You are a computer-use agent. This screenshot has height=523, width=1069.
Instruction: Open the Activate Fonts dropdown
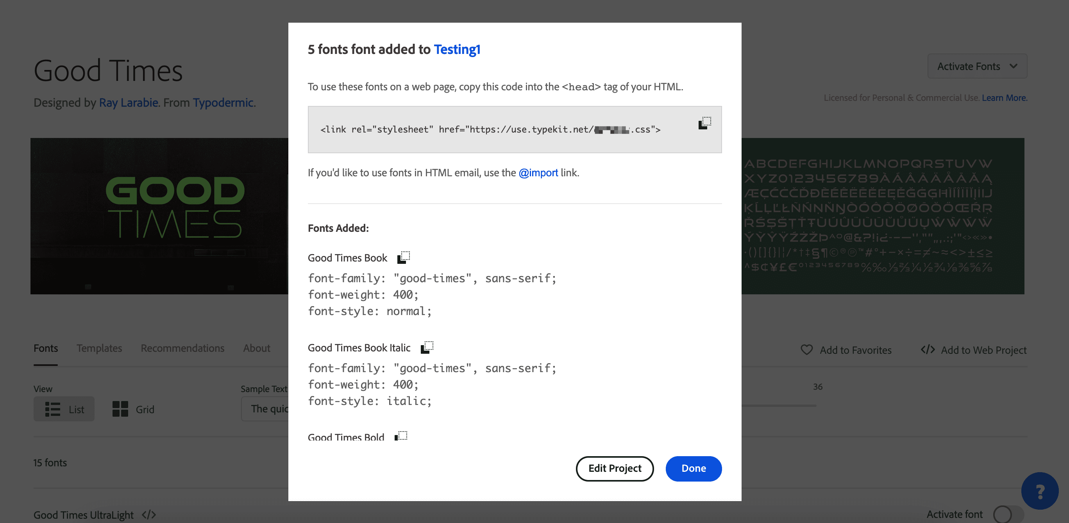pyautogui.click(x=977, y=66)
